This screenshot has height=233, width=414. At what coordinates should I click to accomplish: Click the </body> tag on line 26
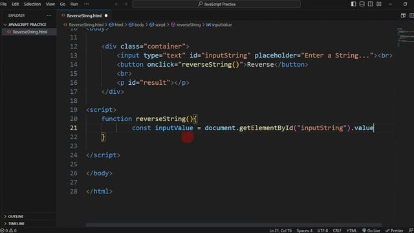[99, 173]
